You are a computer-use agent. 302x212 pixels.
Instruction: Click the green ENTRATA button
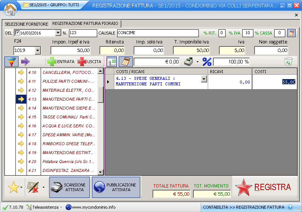(x=61, y=62)
